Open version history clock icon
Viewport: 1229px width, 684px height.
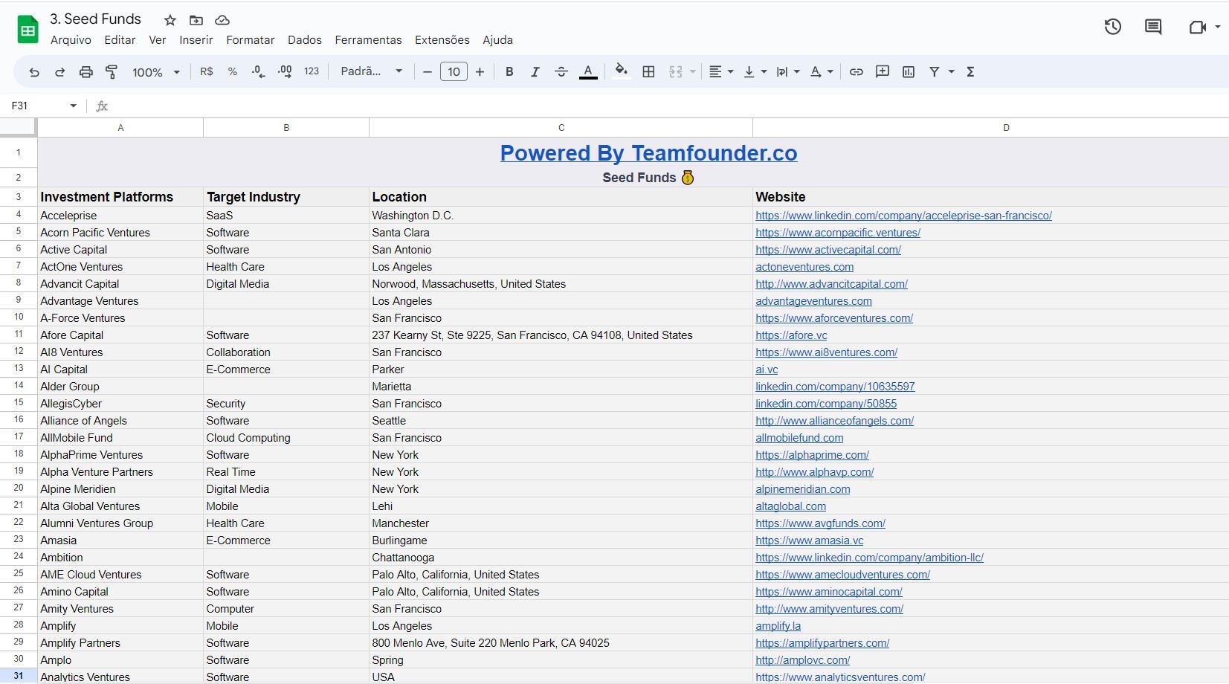click(x=1112, y=28)
